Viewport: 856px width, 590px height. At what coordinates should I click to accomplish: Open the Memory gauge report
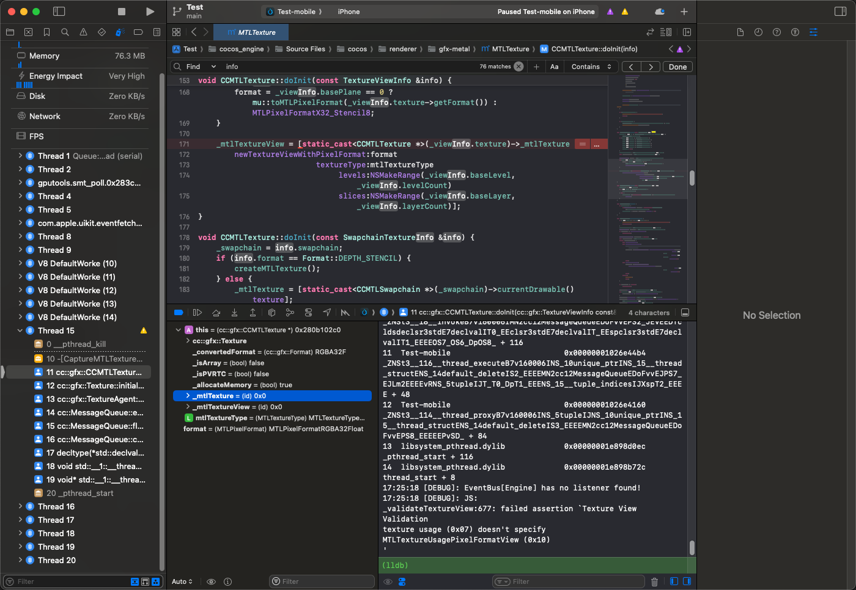[81, 56]
